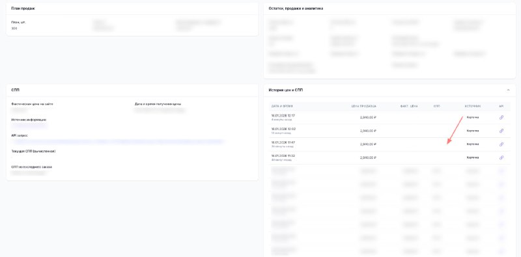Select the ДАТА И ВРЕМЯ column header
Image resolution: width=521 pixels, height=257 pixels.
(282, 106)
